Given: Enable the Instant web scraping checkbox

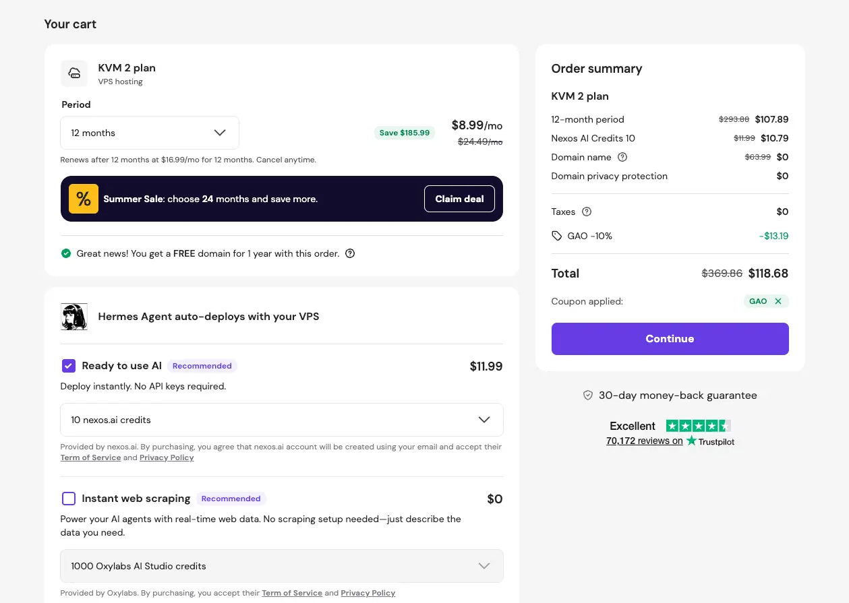Looking at the screenshot, I should tap(69, 499).
